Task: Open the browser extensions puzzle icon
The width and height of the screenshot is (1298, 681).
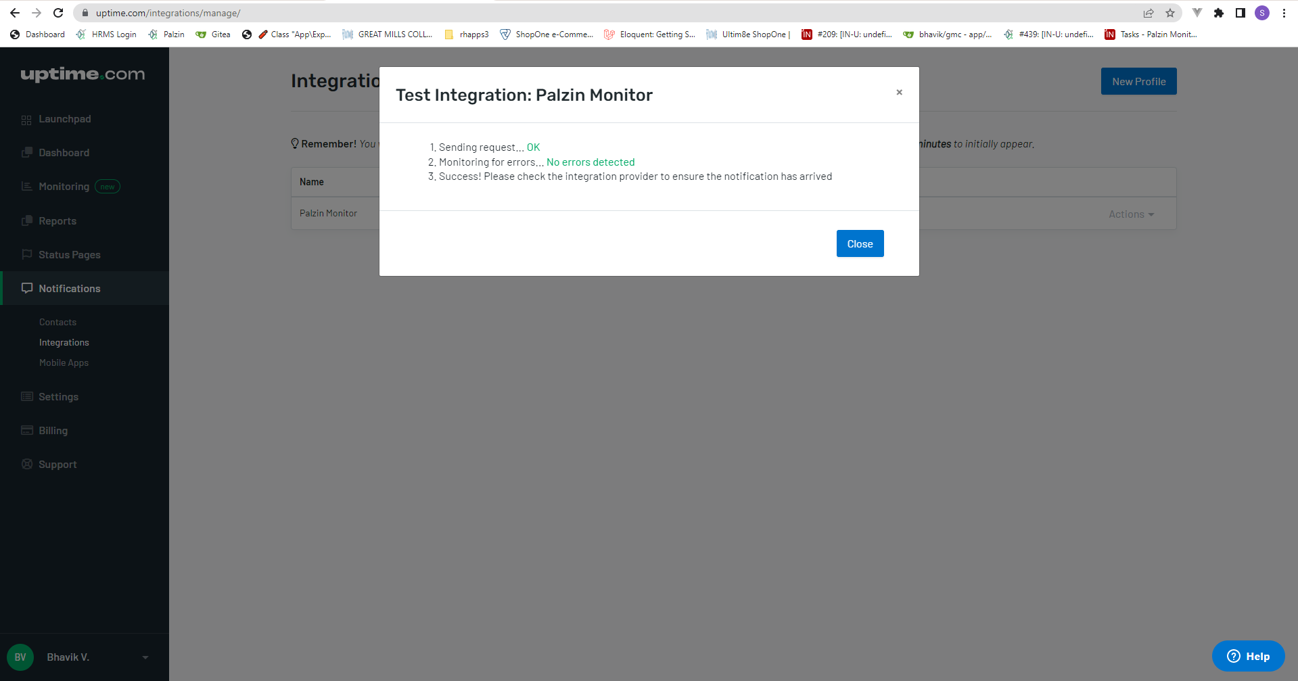Action: [1219, 13]
